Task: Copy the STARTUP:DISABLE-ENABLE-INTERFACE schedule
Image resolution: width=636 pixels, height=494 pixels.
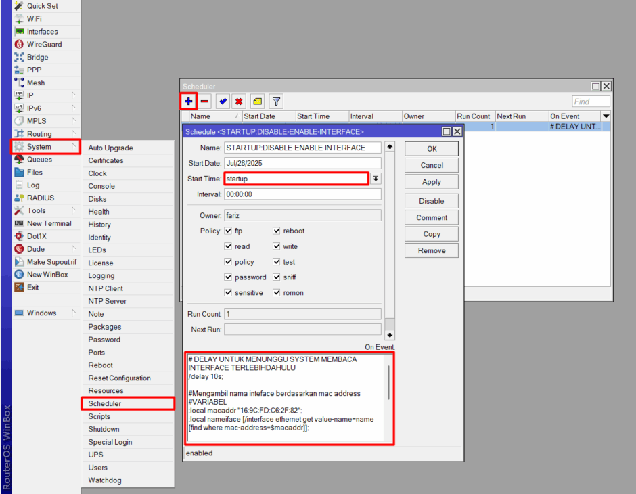Action: [x=431, y=233]
